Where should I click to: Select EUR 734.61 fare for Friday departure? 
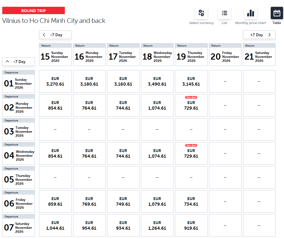[x=191, y=201]
